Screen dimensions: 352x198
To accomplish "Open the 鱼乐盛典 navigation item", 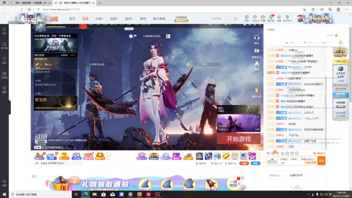I will pos(159,18).
